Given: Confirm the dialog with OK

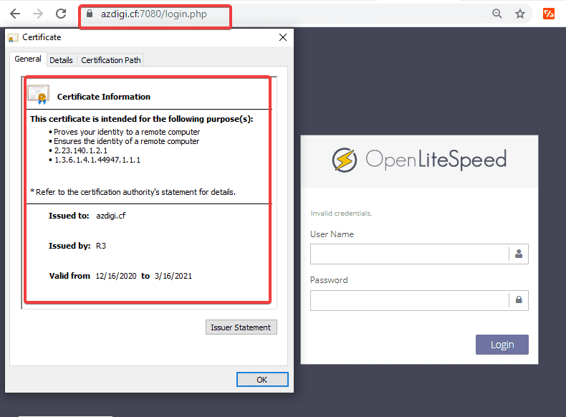Looking at the screenshot, I should [x=262, y=380].
